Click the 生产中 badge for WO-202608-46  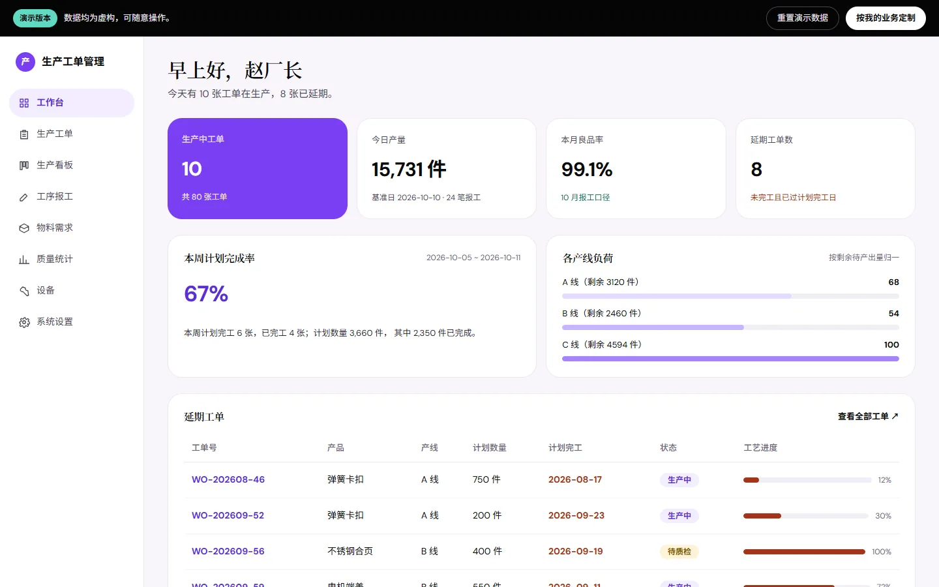(x=679, y=480)
